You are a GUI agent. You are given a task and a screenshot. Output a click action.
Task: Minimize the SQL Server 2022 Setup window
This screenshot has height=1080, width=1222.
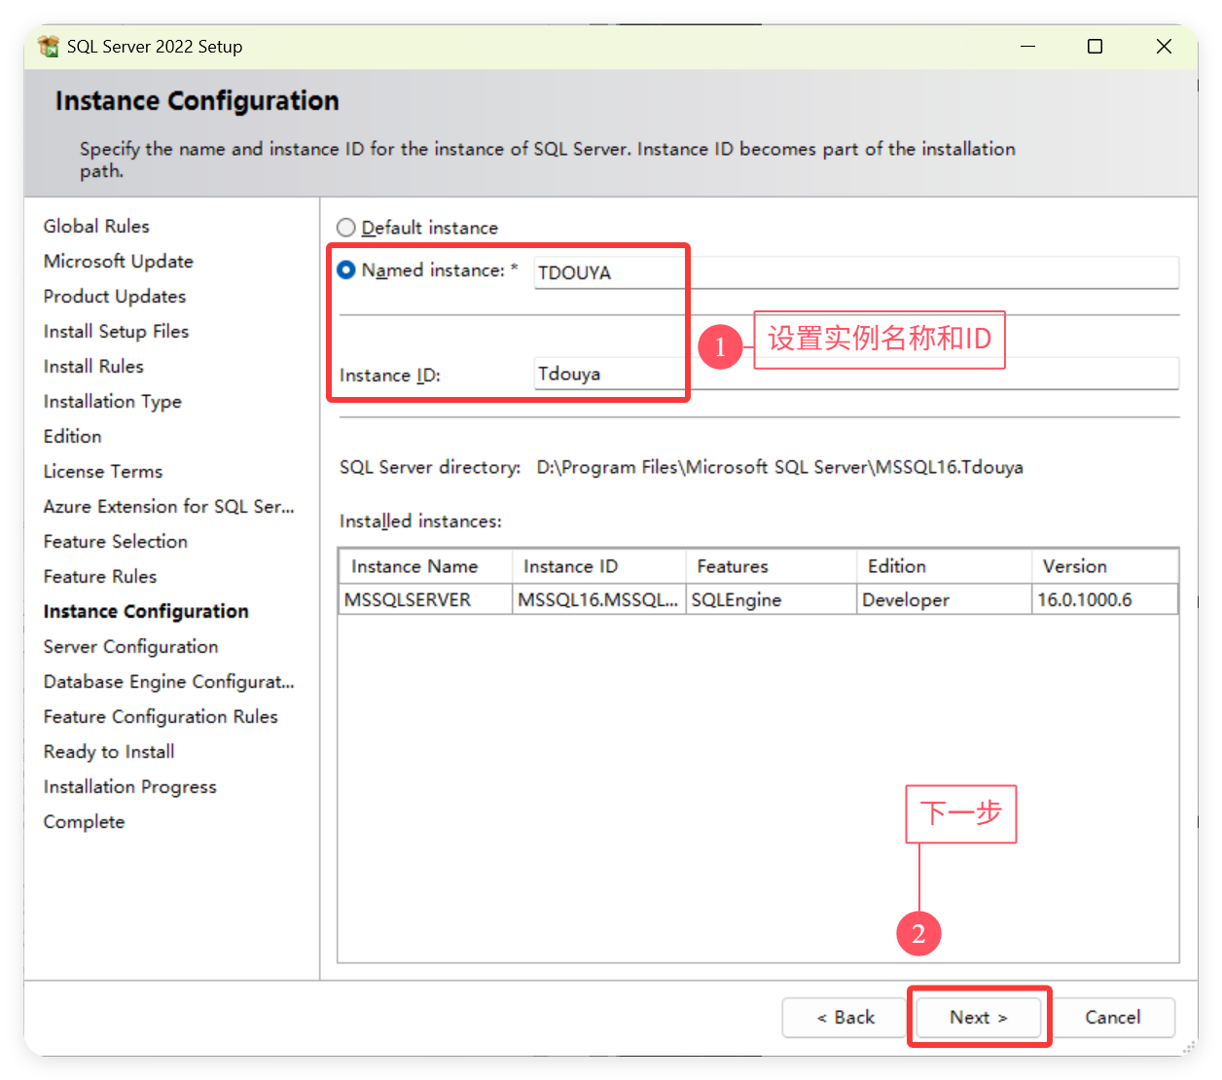click(1027, 46)
